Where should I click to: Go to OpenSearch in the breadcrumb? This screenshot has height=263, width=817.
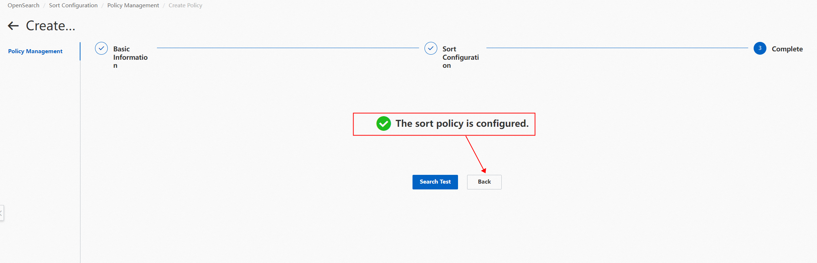pos(23,5)
